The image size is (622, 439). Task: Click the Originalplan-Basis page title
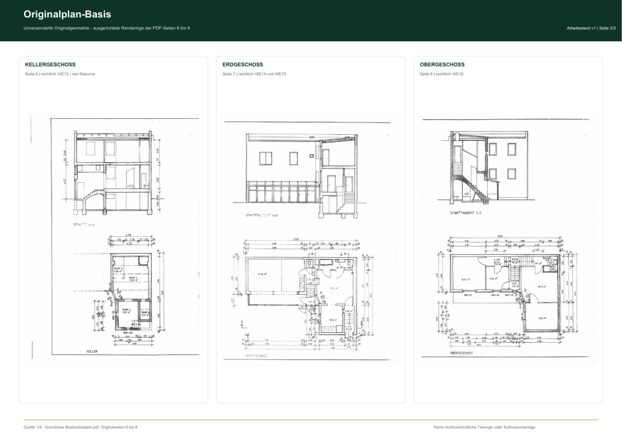click(67, 14)
